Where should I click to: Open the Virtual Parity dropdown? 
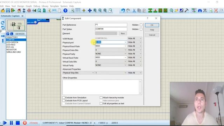point(125,65)
